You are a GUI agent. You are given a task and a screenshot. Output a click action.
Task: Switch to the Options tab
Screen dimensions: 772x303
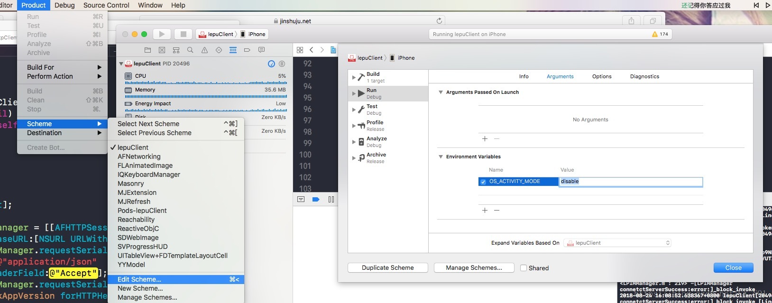coord(602,76)
